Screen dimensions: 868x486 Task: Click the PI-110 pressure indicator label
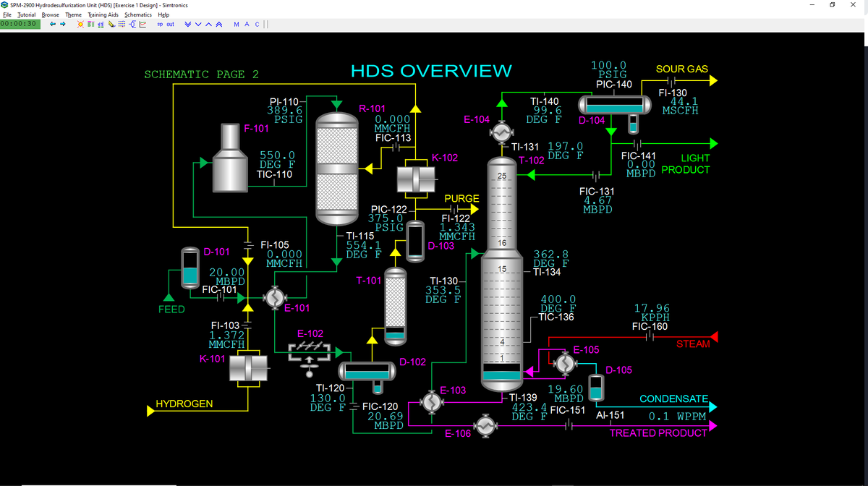[x=284, y=101]
